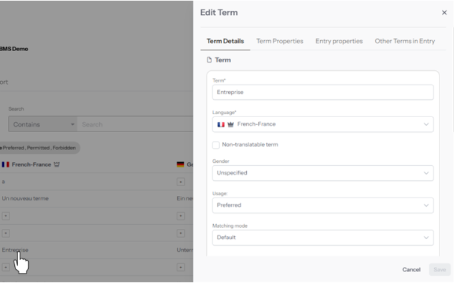
Task: Select the Term Details tab
Action: click(x=225, y=41)
